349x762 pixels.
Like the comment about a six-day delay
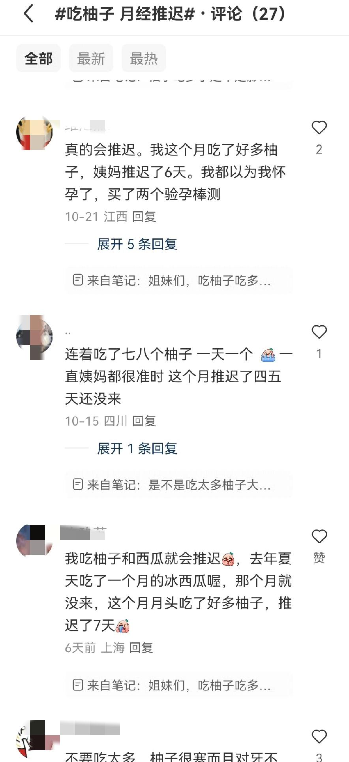pyautogui.click(x=319, y=128)
